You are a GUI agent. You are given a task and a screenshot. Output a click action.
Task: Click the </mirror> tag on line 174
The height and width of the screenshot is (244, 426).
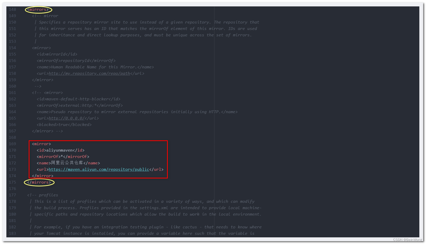point(43,176)
